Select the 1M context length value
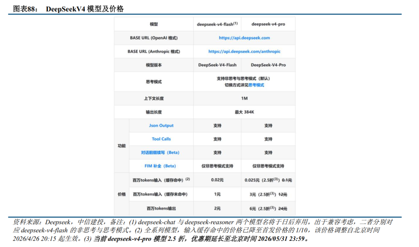419x247 pixels. point(244,98)
